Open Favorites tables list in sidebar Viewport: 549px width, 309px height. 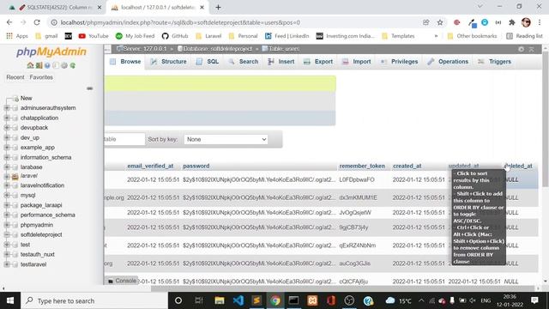(x=41, y=77)
